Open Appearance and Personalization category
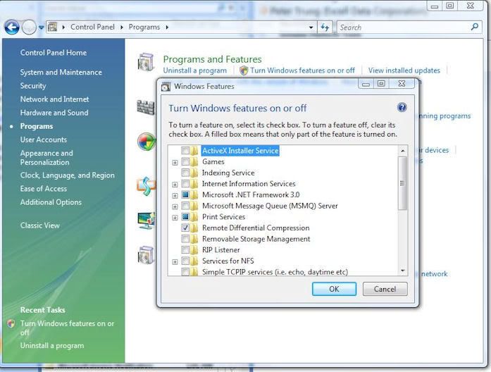This screenshot has height=372, width=491. (46, 158)
